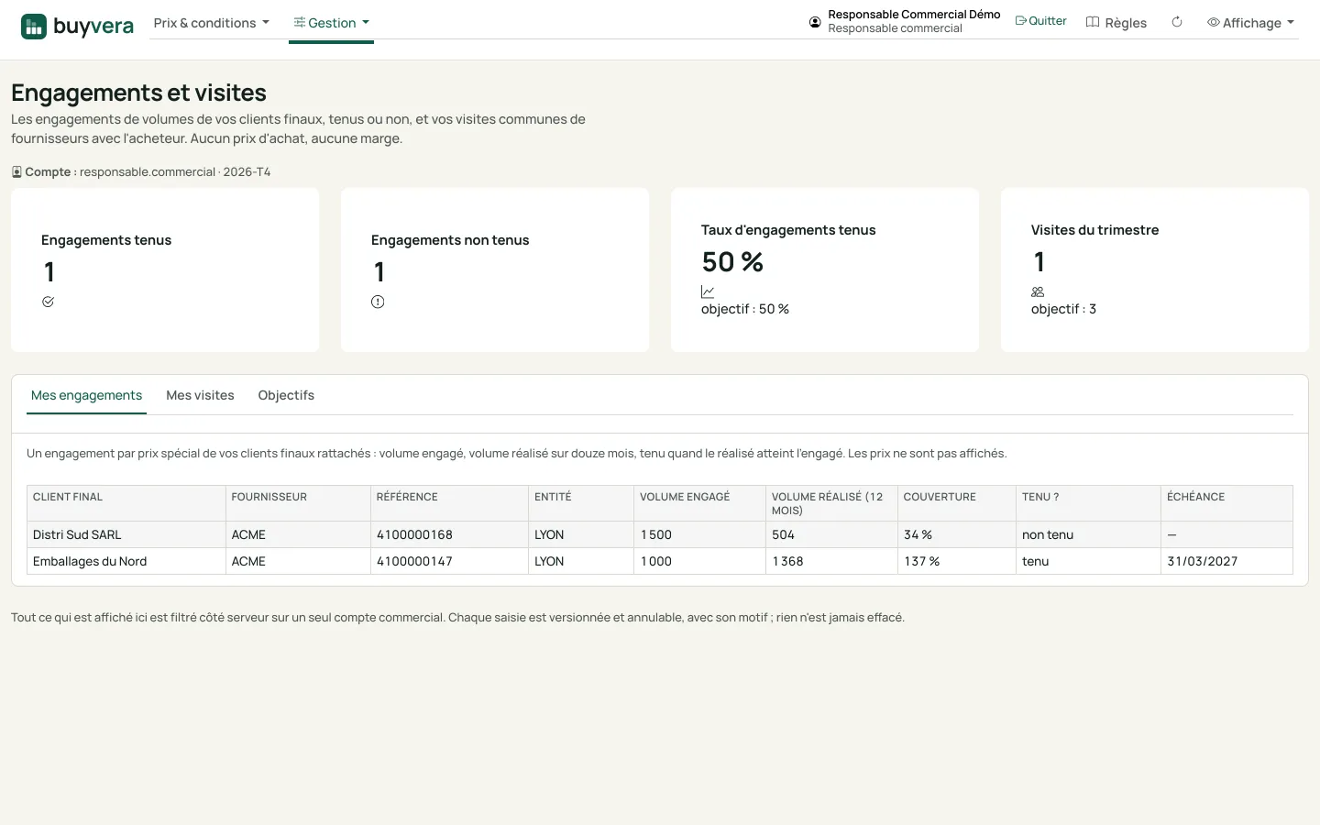Click the warning icon under Engagements non tenus
Image resolution: width=1320 pixels, height=825 pixels.
378,302
